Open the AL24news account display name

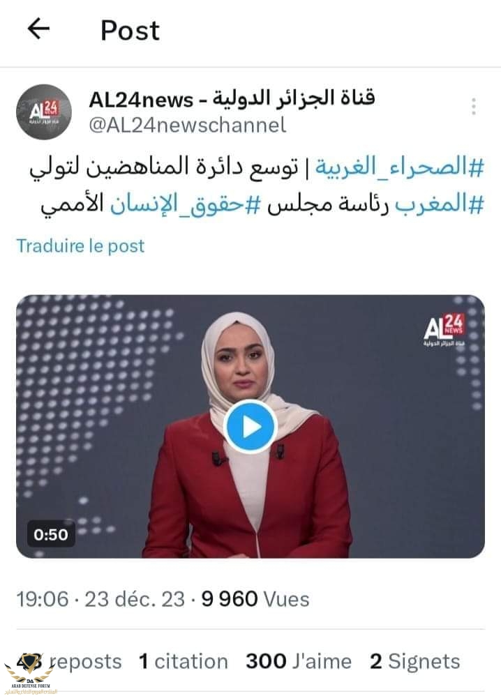[232, 98]
